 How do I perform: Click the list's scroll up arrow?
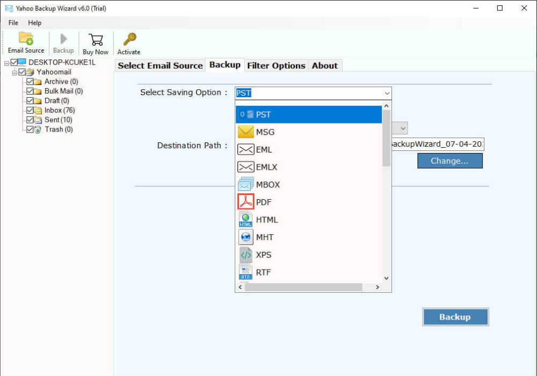tap(386, 106)
